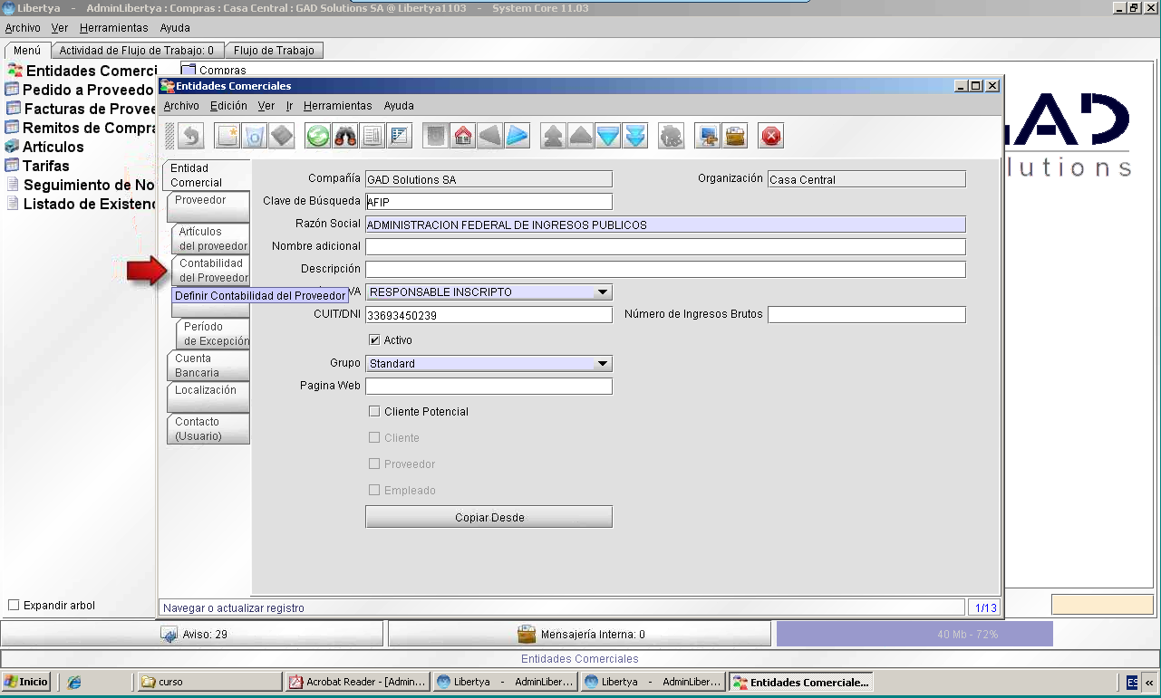This screenshot has width=1161, height=698.
Task: Switch to the Cuenta Bancaria tab
Action: [x=208, y=366]
